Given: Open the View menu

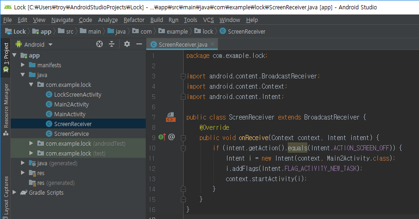Looking at the screenshot, I should coord(39,20).
